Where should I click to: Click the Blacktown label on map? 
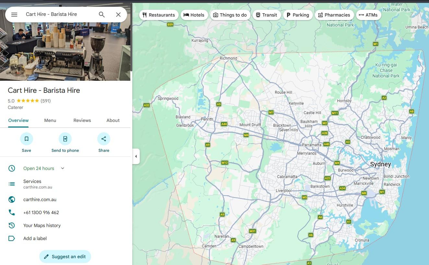coord(282,126)
